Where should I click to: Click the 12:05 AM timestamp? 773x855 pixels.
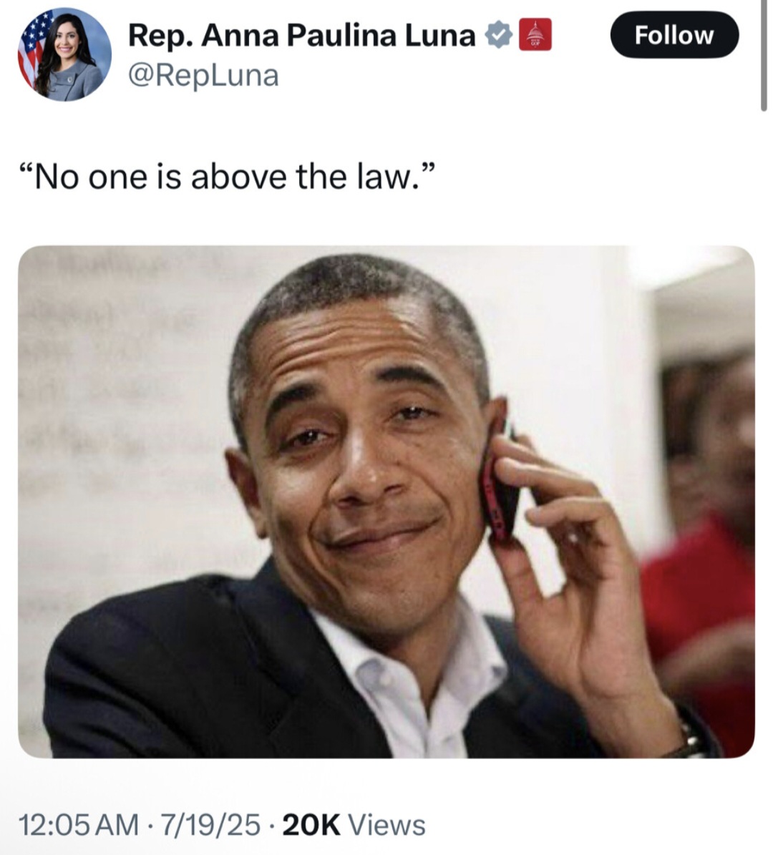tap(79, 824)
